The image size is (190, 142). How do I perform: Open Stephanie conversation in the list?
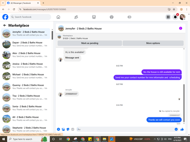tap(25, 129)
